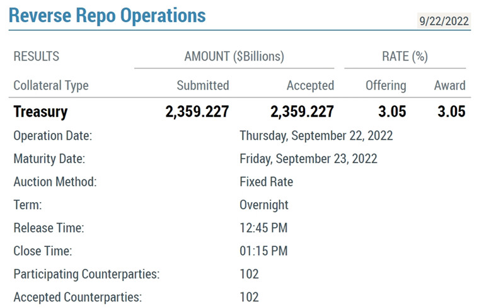Select the Fixed Rate auction method value
This screenshot has height=308, width=479.
[266, 182]
